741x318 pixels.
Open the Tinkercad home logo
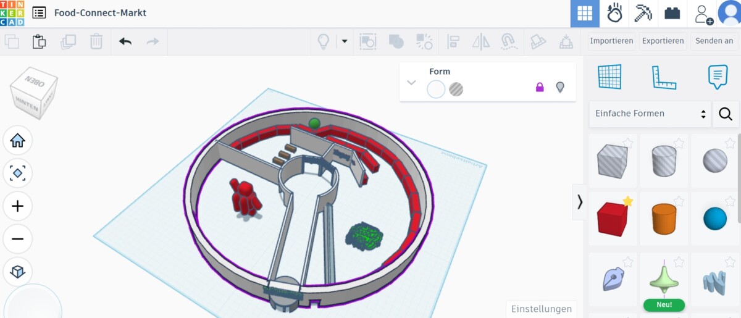[x=12, y=12]
